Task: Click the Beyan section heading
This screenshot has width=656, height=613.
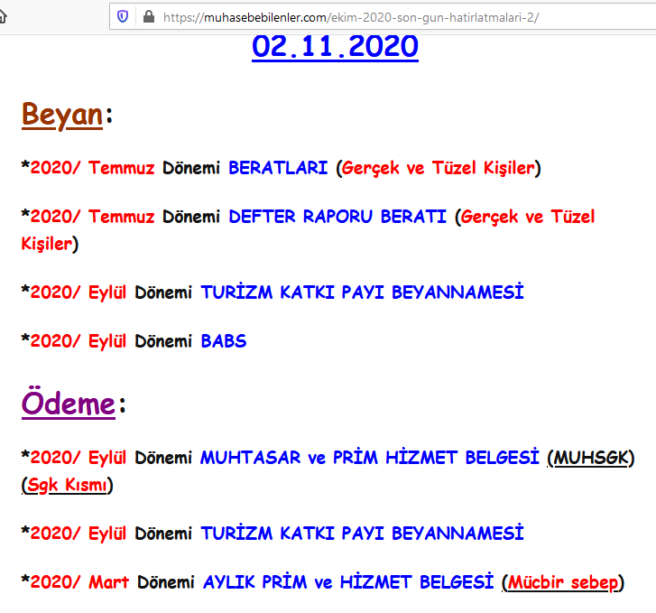Action: click(62, 115)
